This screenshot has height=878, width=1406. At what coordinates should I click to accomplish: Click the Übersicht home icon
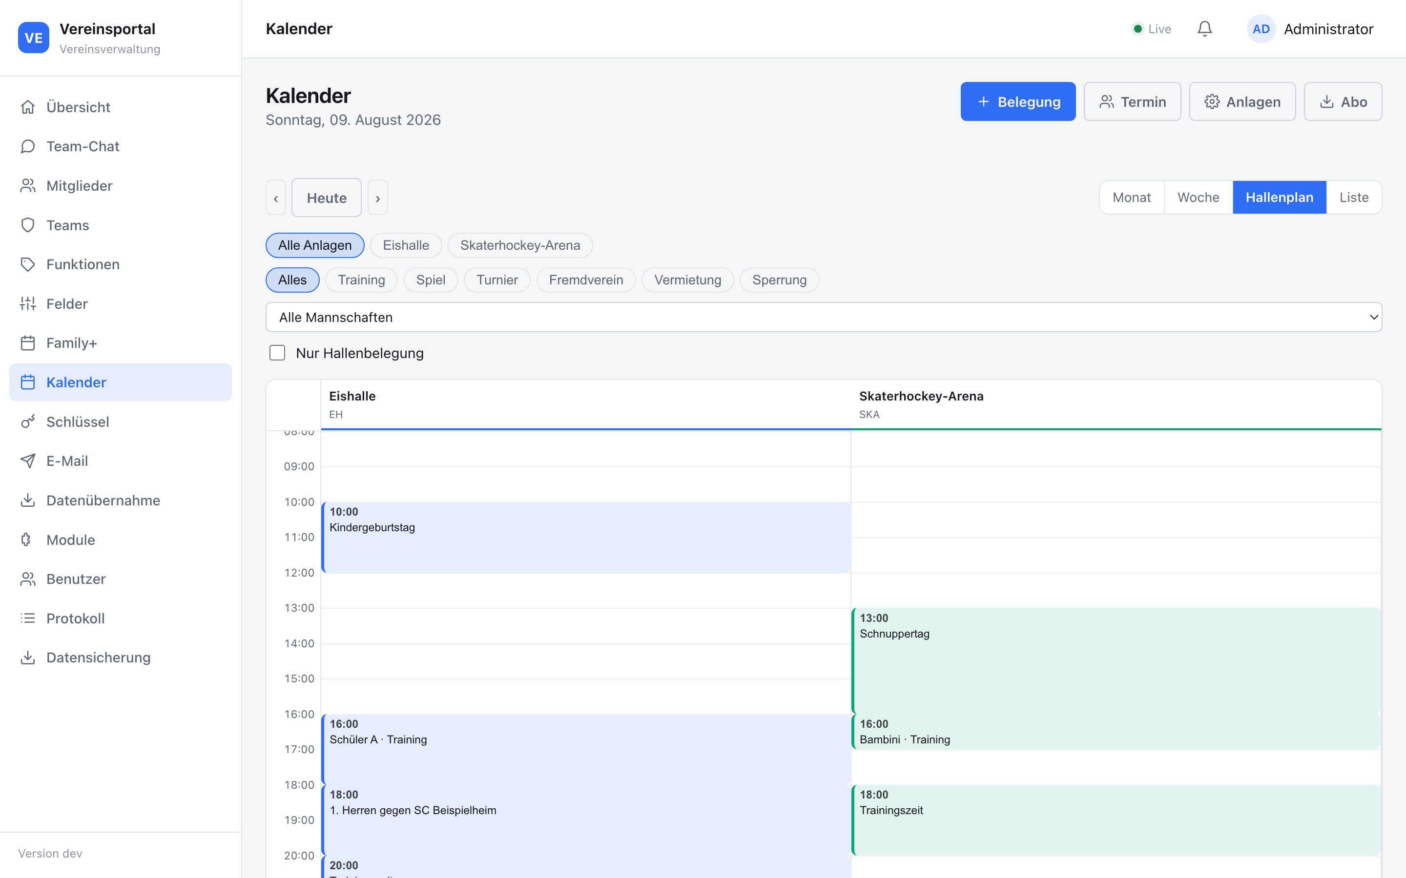(x=28, y=107)
